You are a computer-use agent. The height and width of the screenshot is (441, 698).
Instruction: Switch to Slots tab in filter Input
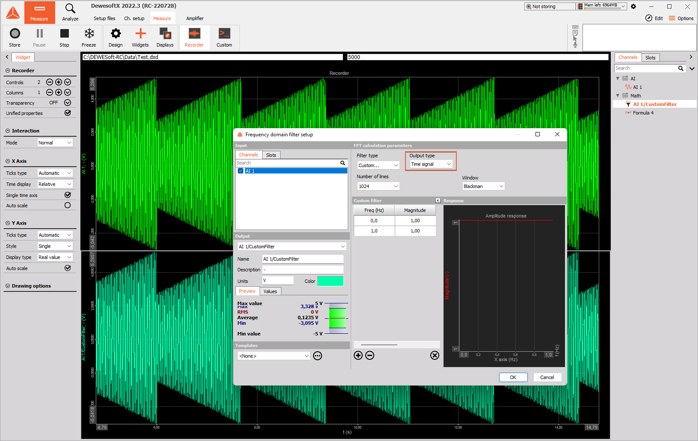[271, 155]
